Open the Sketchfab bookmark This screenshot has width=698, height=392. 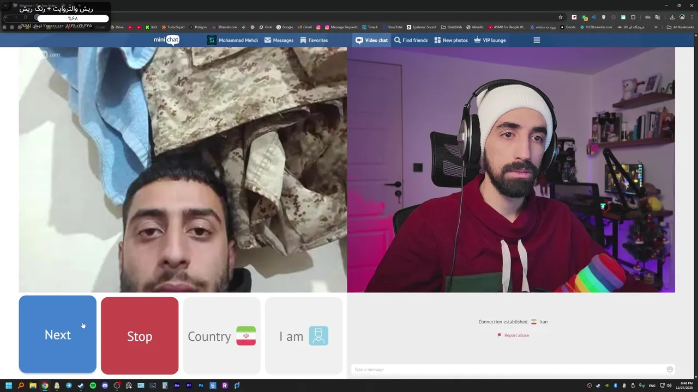[x=452, y=27]
